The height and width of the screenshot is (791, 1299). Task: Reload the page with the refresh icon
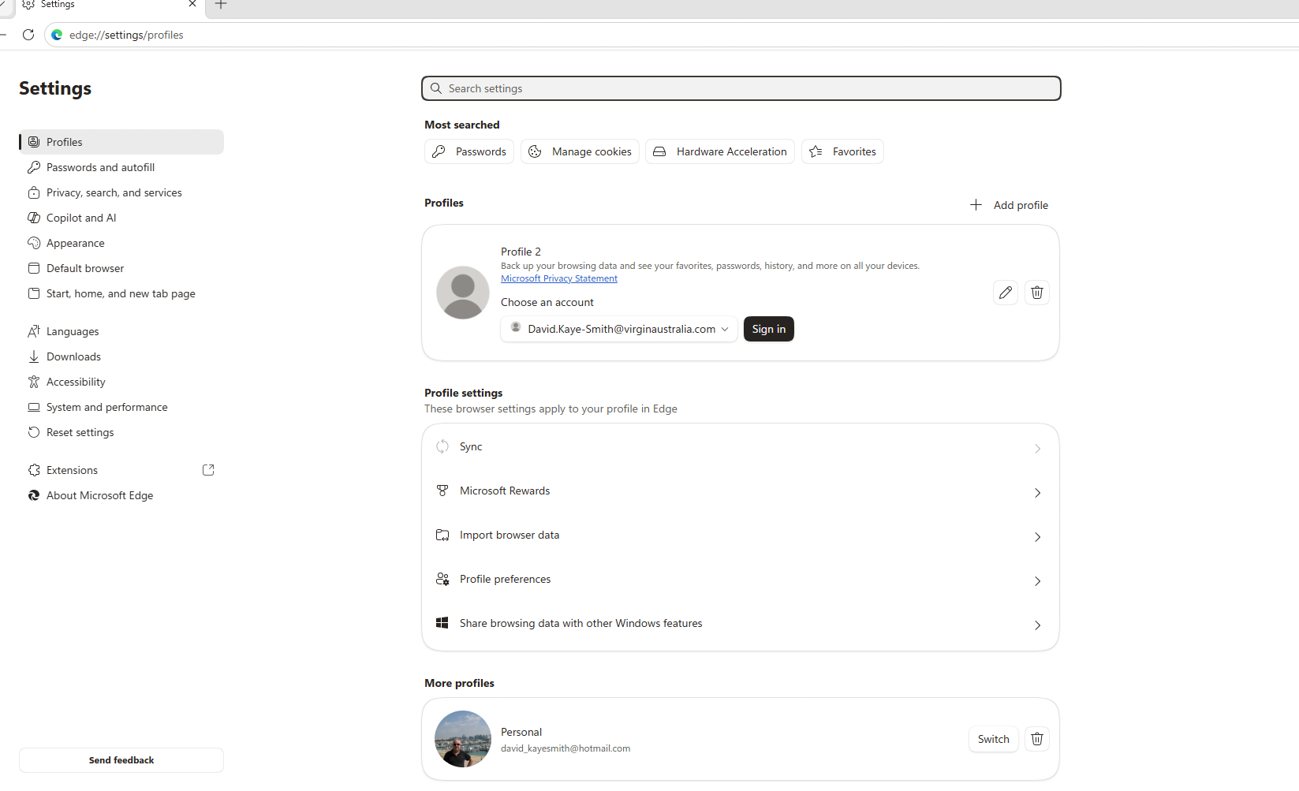point(28,35)
